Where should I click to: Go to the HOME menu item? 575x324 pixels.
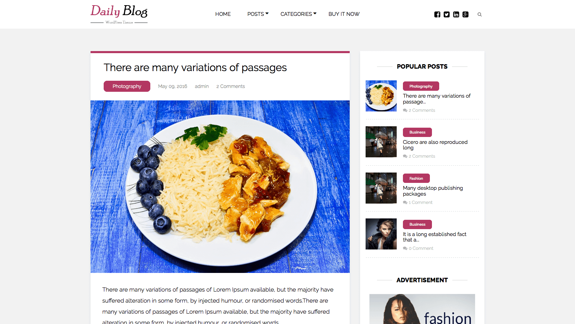point(223,14)
